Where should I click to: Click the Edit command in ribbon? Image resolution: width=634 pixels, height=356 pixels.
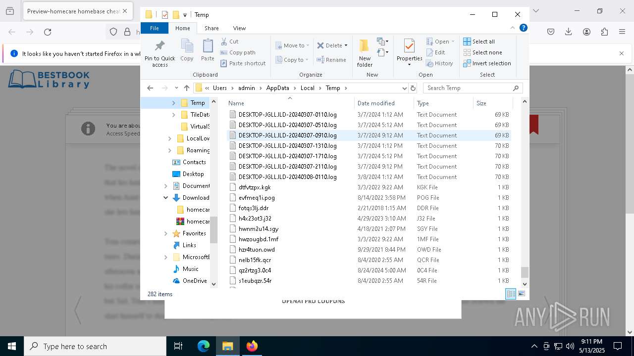[435, 52]
